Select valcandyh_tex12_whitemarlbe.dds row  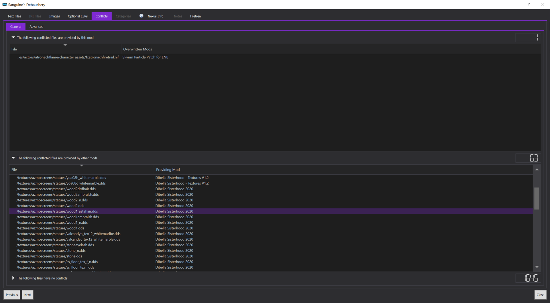click(x=271, y=234)
